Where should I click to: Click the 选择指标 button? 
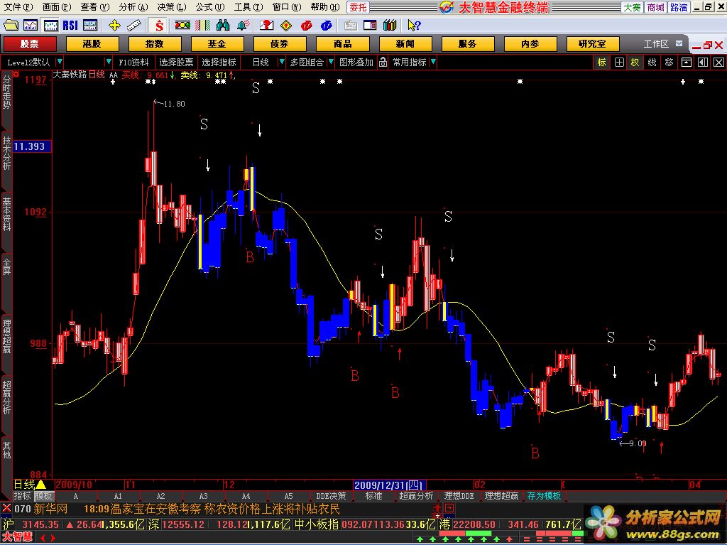click(x=219, y=63)
